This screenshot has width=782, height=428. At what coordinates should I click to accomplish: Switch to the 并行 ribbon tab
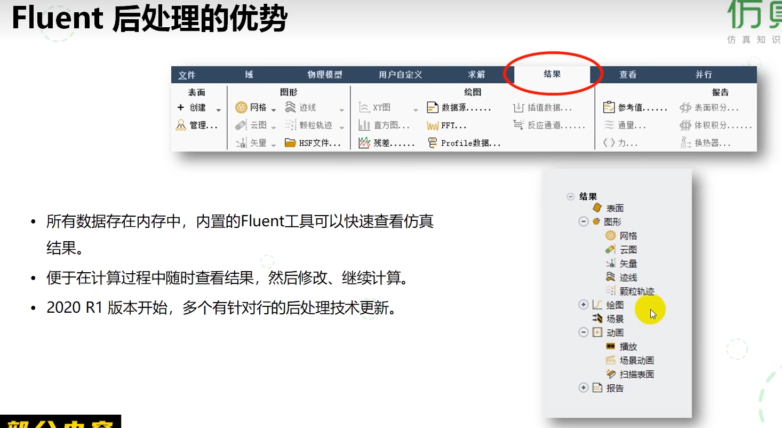pyautogui.click(x=704, y=75)
